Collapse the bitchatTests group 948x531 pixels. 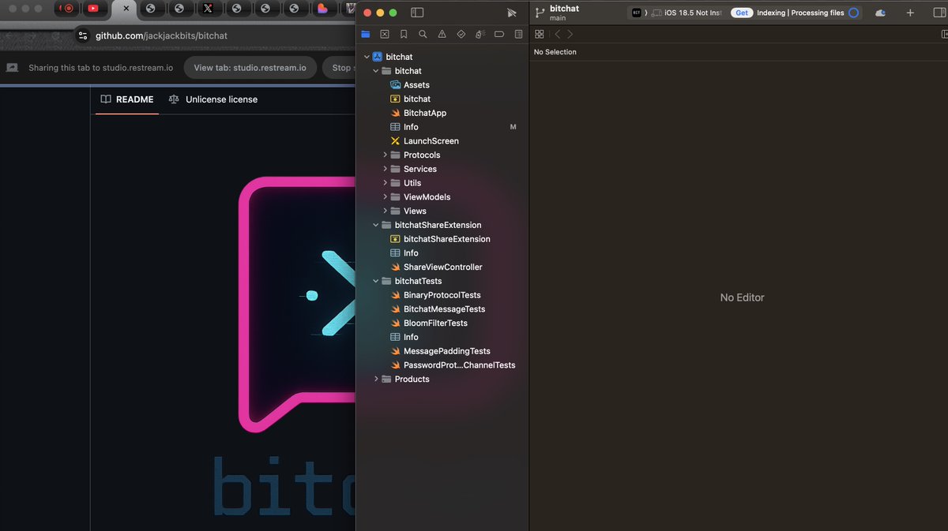point(376,281)
